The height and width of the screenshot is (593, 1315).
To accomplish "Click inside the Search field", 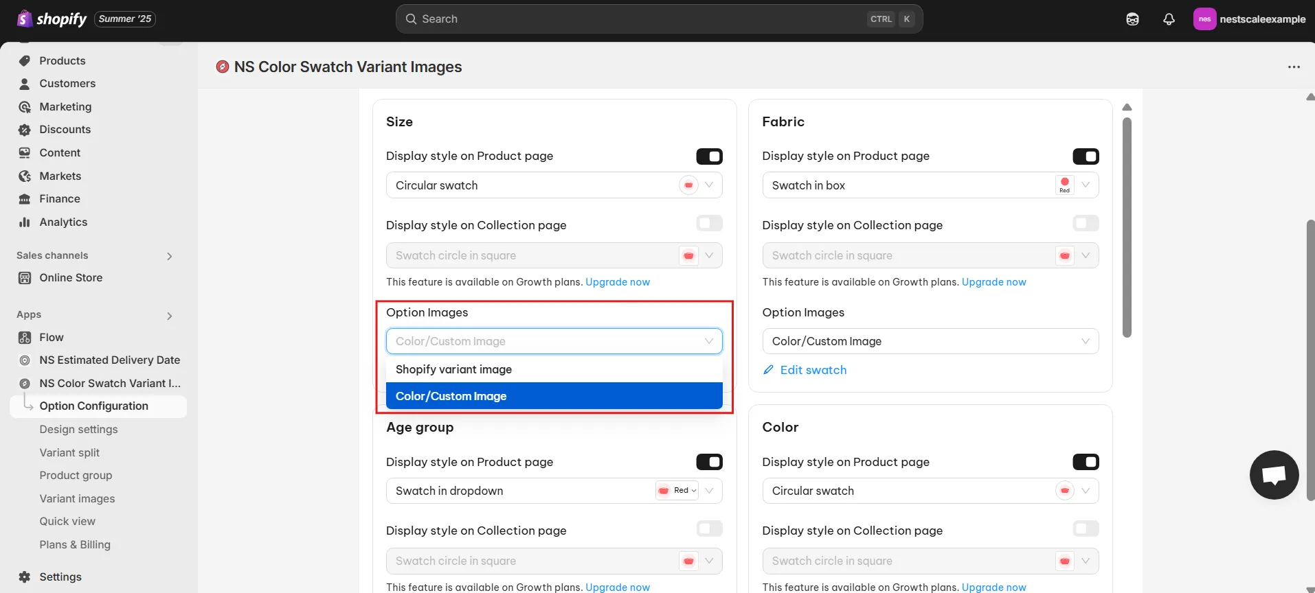I will click(659, 19).
